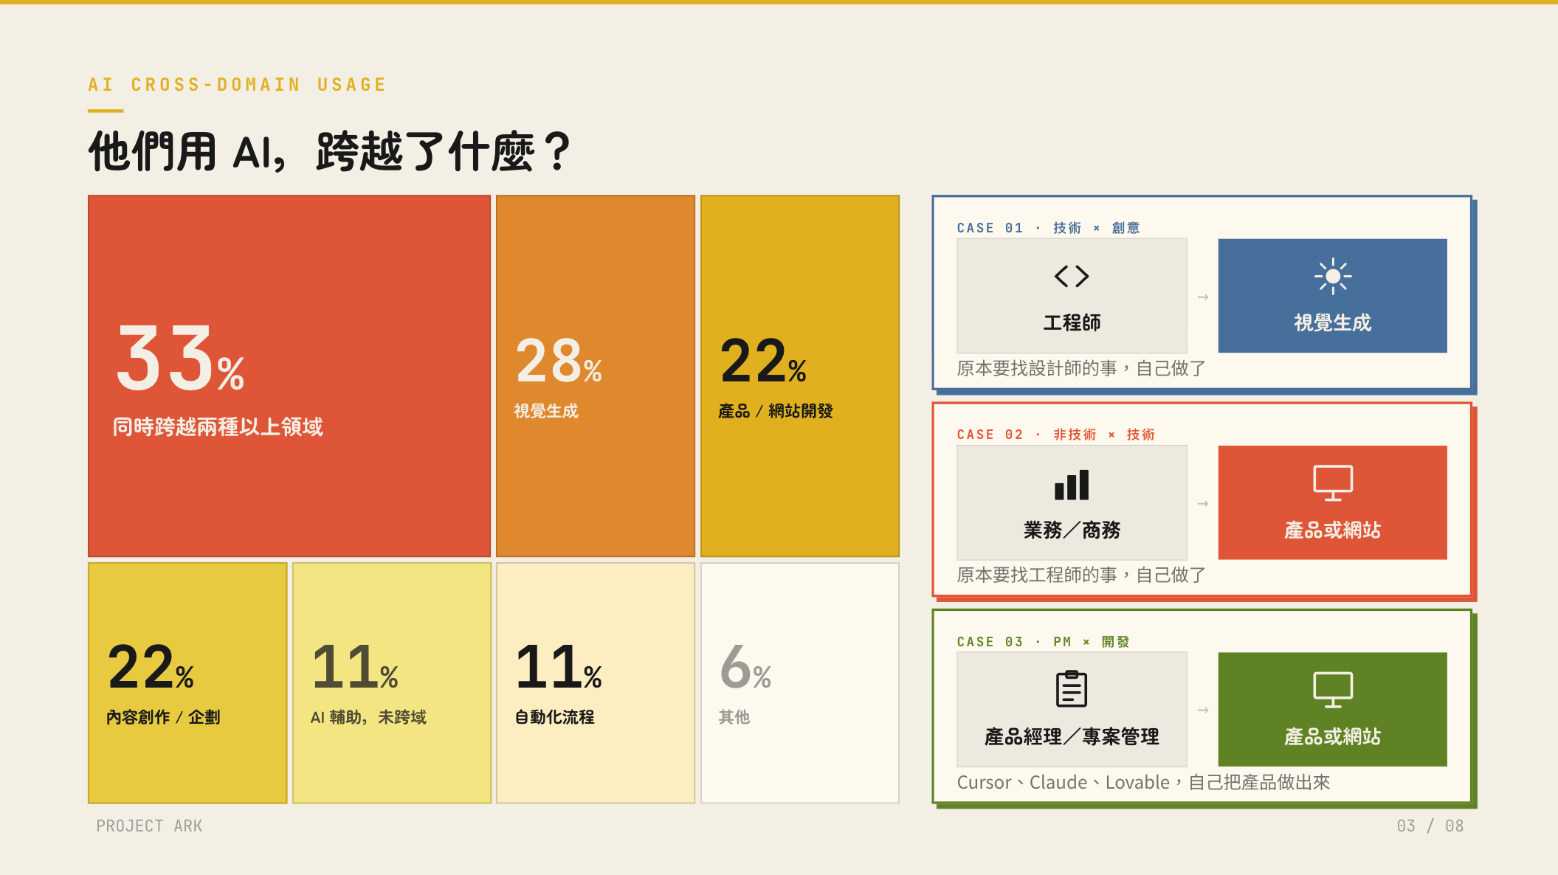Click the Cursor、Claude、Lovable caption
Viewport: 1558px width, 875px height.
point(1143,782)
